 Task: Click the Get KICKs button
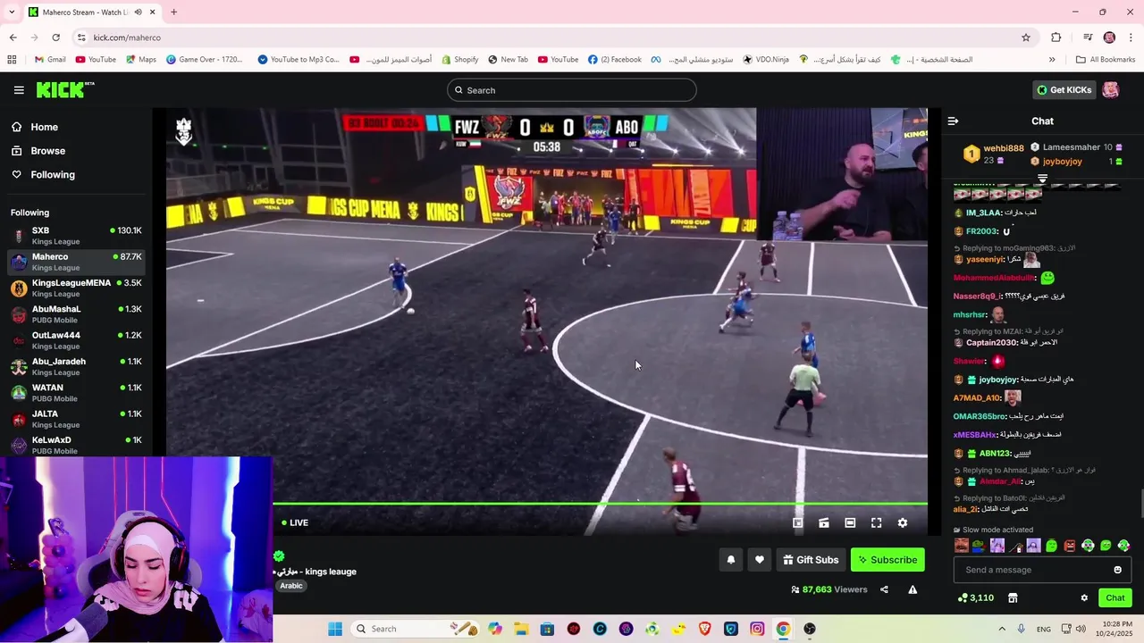(1064, 89)
